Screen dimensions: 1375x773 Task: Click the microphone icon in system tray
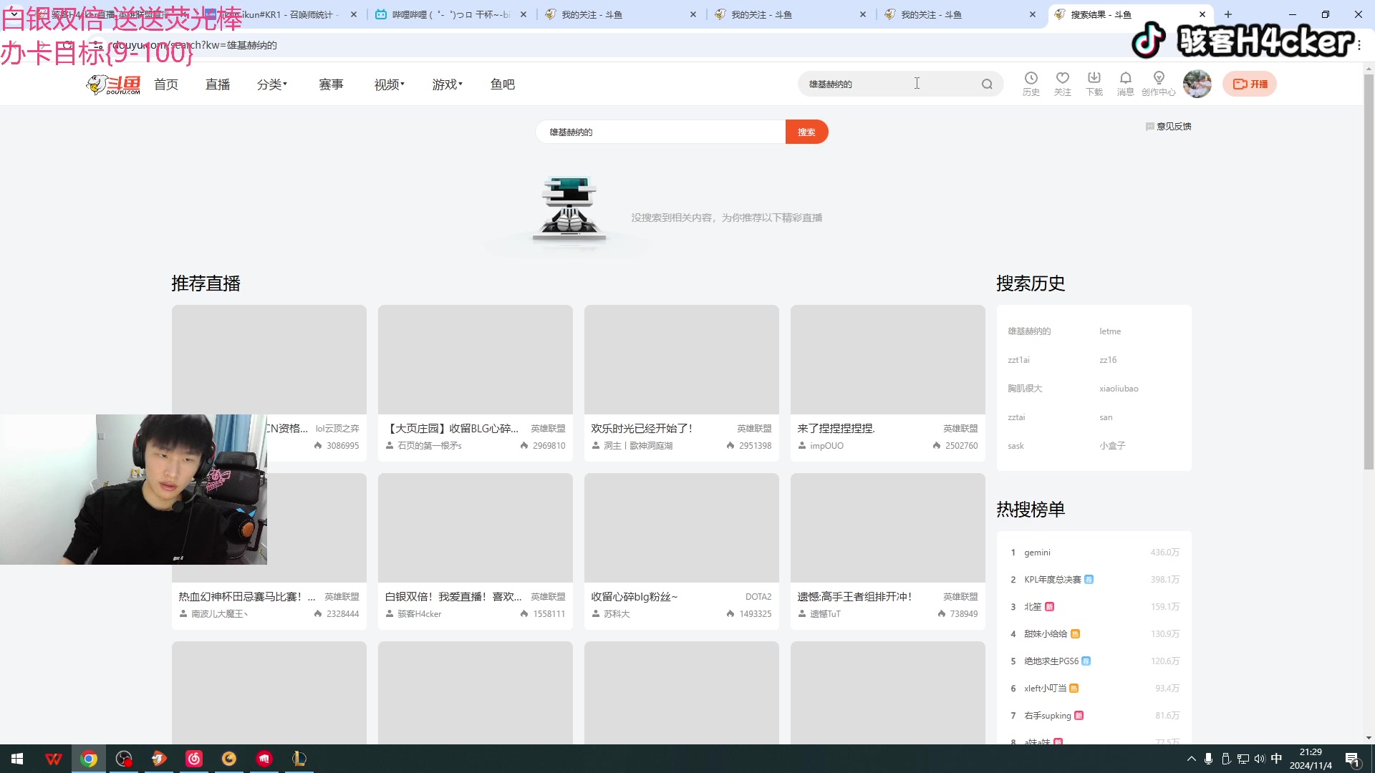pyautogui.click(x=1208, y=759)
